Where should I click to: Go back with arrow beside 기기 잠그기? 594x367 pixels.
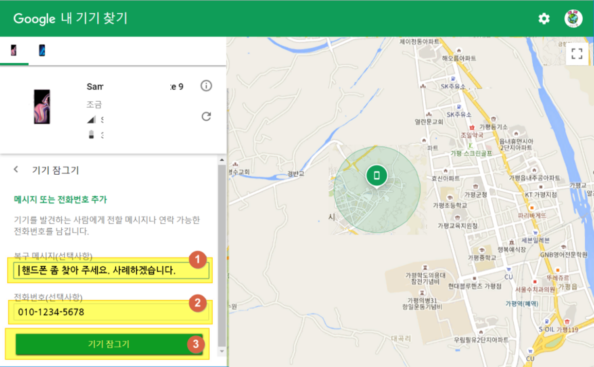[x=16, y=169]
